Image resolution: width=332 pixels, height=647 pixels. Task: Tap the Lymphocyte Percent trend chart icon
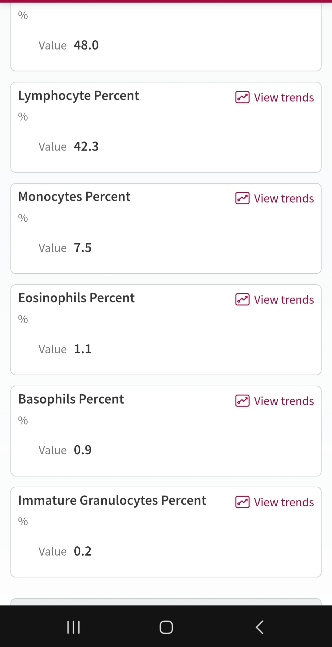point(242,97)
